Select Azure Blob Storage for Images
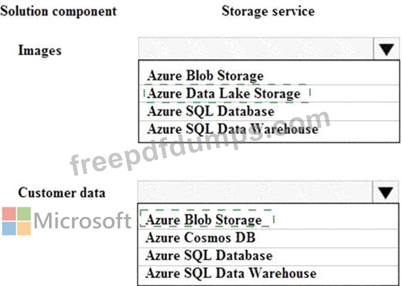This screenshot has width=402, height=286. tap(269, 76)
